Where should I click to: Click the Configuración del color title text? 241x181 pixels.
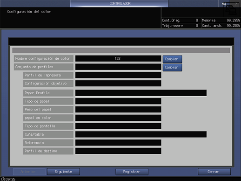[x=29, y=12]
